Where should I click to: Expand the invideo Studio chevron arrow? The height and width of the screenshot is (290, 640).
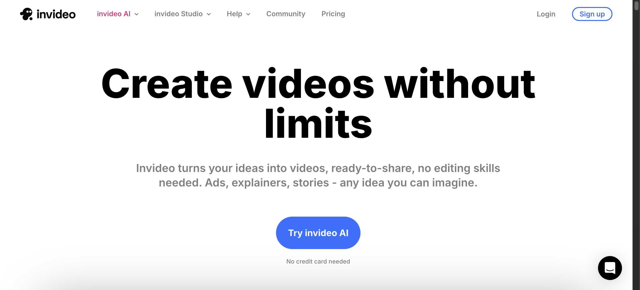(x=209, y=14)
